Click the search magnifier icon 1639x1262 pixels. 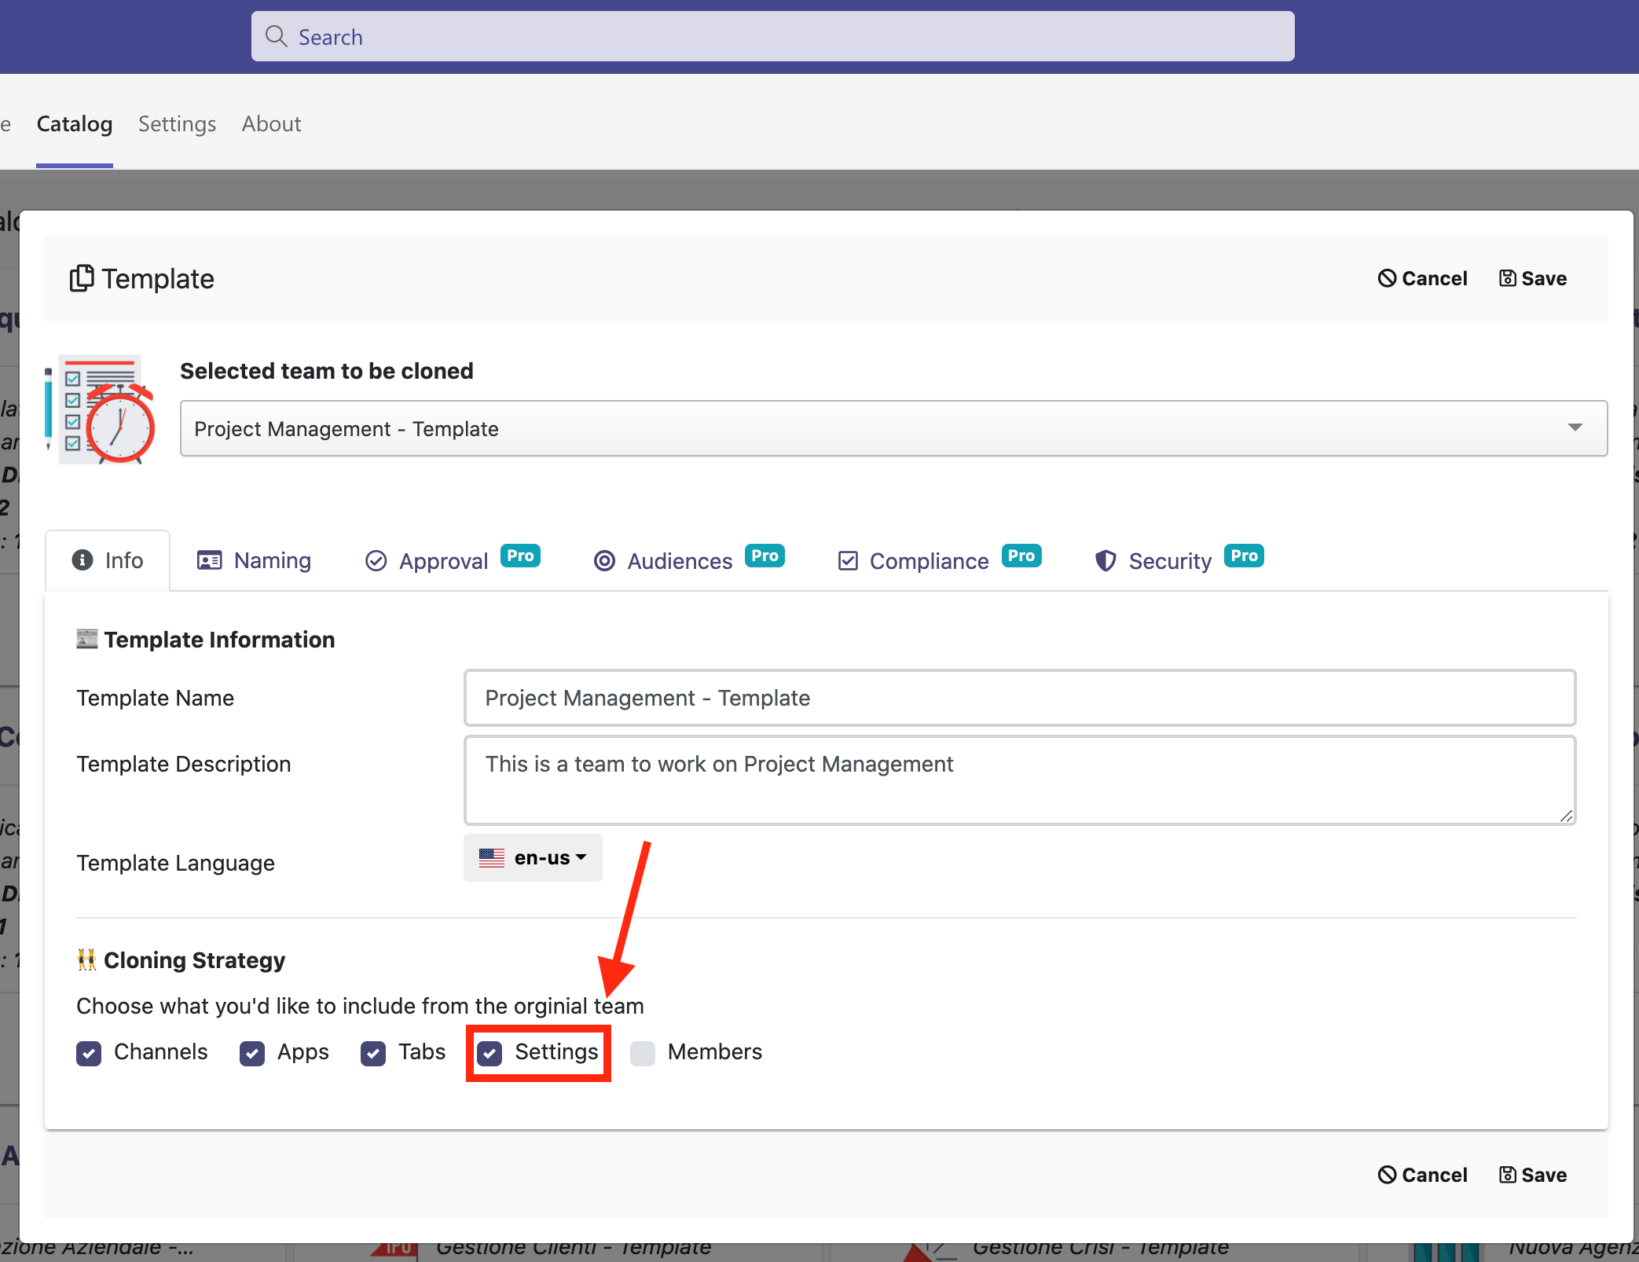tap(276, 36)
